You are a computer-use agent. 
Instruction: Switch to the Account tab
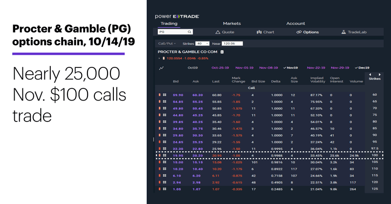[x=296, y=23]
